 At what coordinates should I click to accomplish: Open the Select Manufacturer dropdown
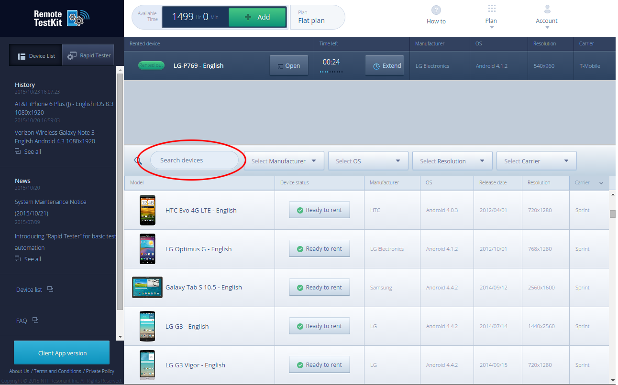[x=284, y=161]
